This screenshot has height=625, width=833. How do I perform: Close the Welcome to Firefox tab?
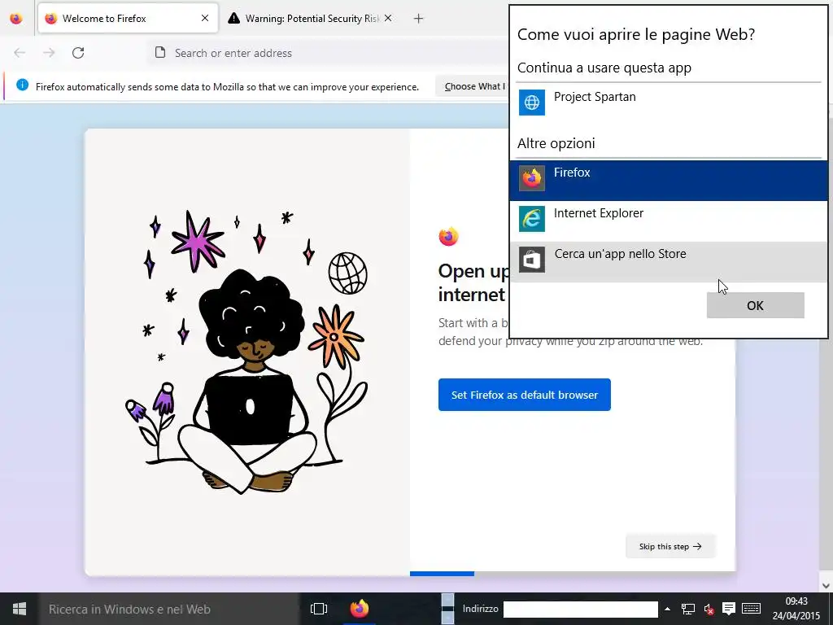click(204, 18)
